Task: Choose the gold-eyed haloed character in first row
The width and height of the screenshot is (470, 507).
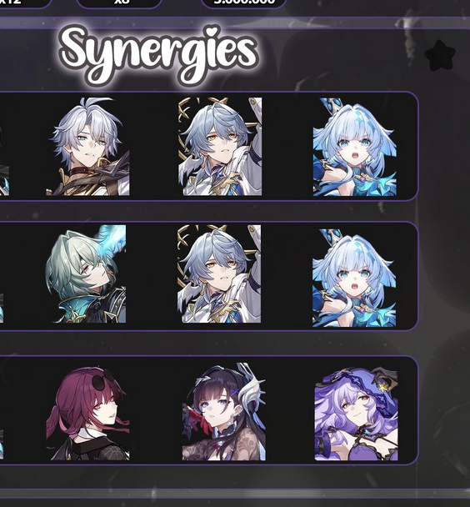Action: (220, 147)
